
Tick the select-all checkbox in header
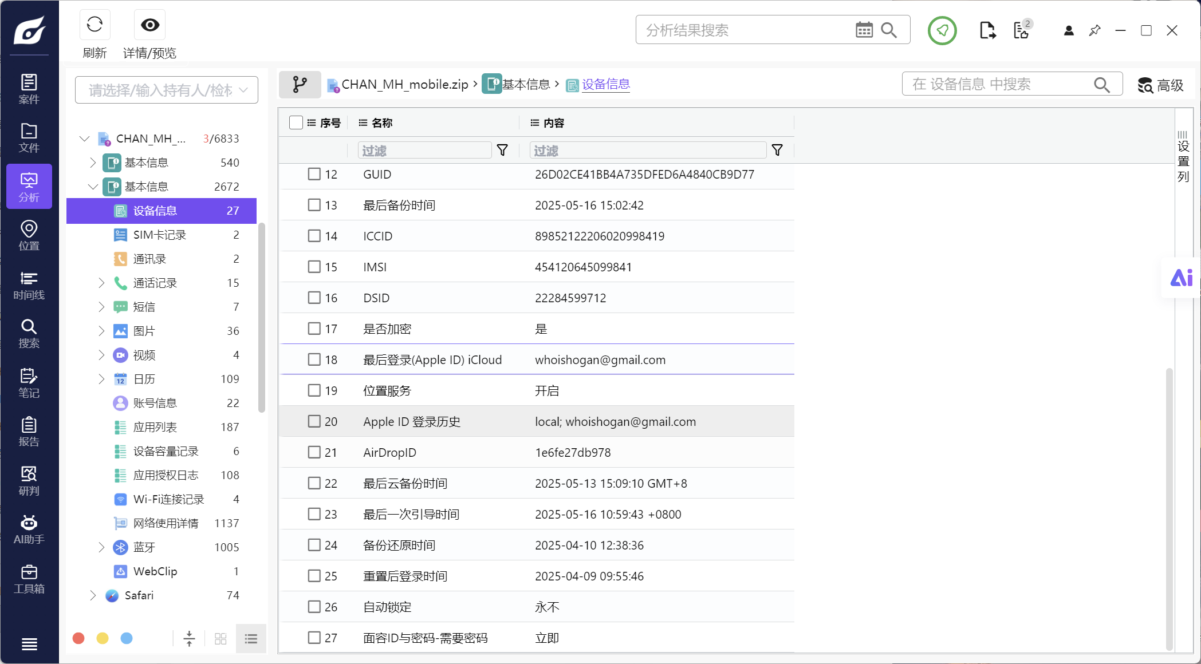(x=296, y=122)
